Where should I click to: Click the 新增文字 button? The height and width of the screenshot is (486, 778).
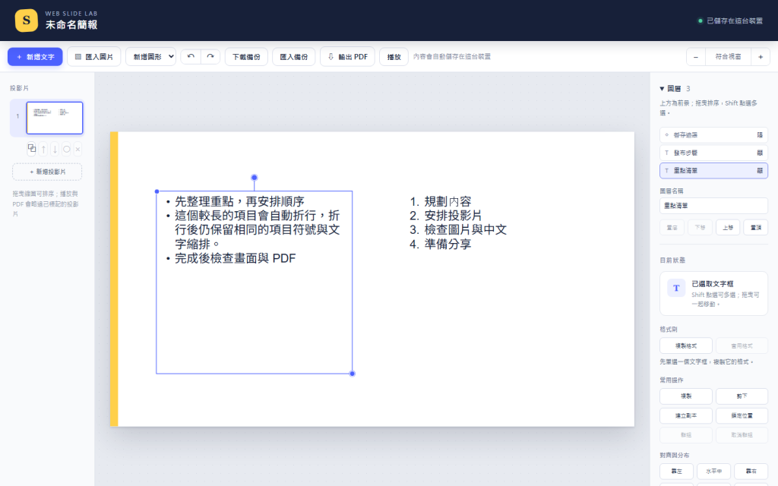tap(35, 57)
